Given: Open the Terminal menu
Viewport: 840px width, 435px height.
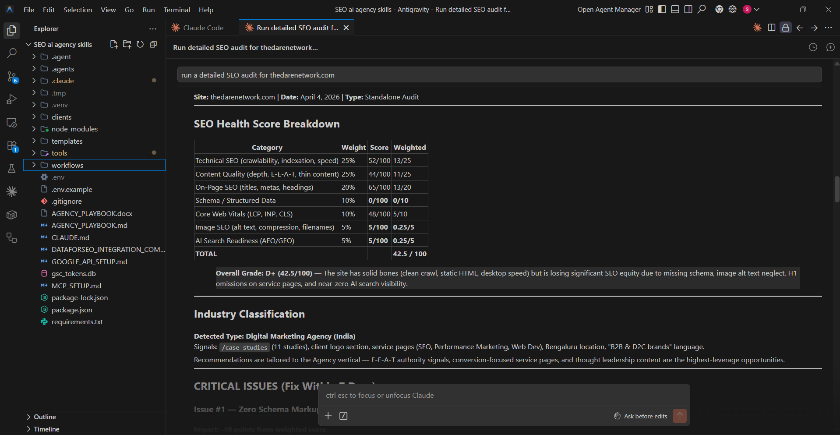Looking at the screenshot, I should tap(176, 10).
